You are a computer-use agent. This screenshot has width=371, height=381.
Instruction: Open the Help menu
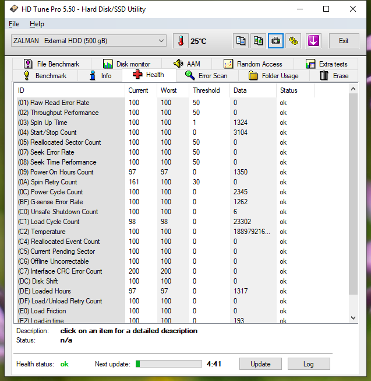click(x=37, y=24)
